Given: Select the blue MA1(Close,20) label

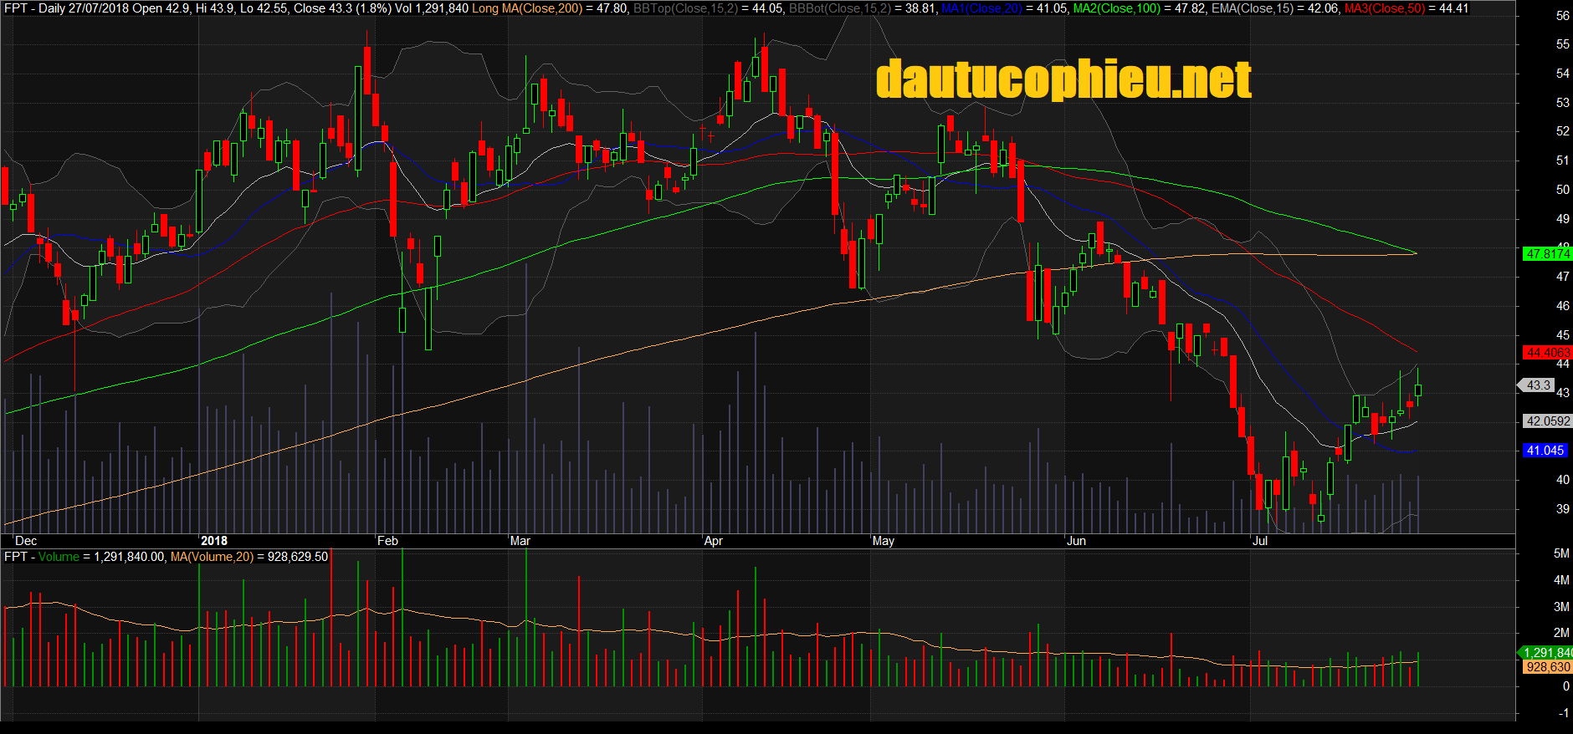Looking at the screenshot, I should [x=982, y=8].
